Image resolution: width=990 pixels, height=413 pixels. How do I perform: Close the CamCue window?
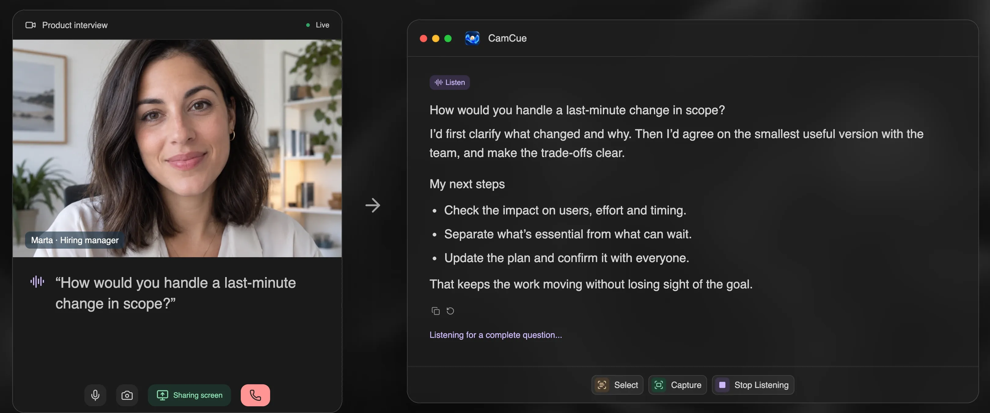[x=424, y=38]
